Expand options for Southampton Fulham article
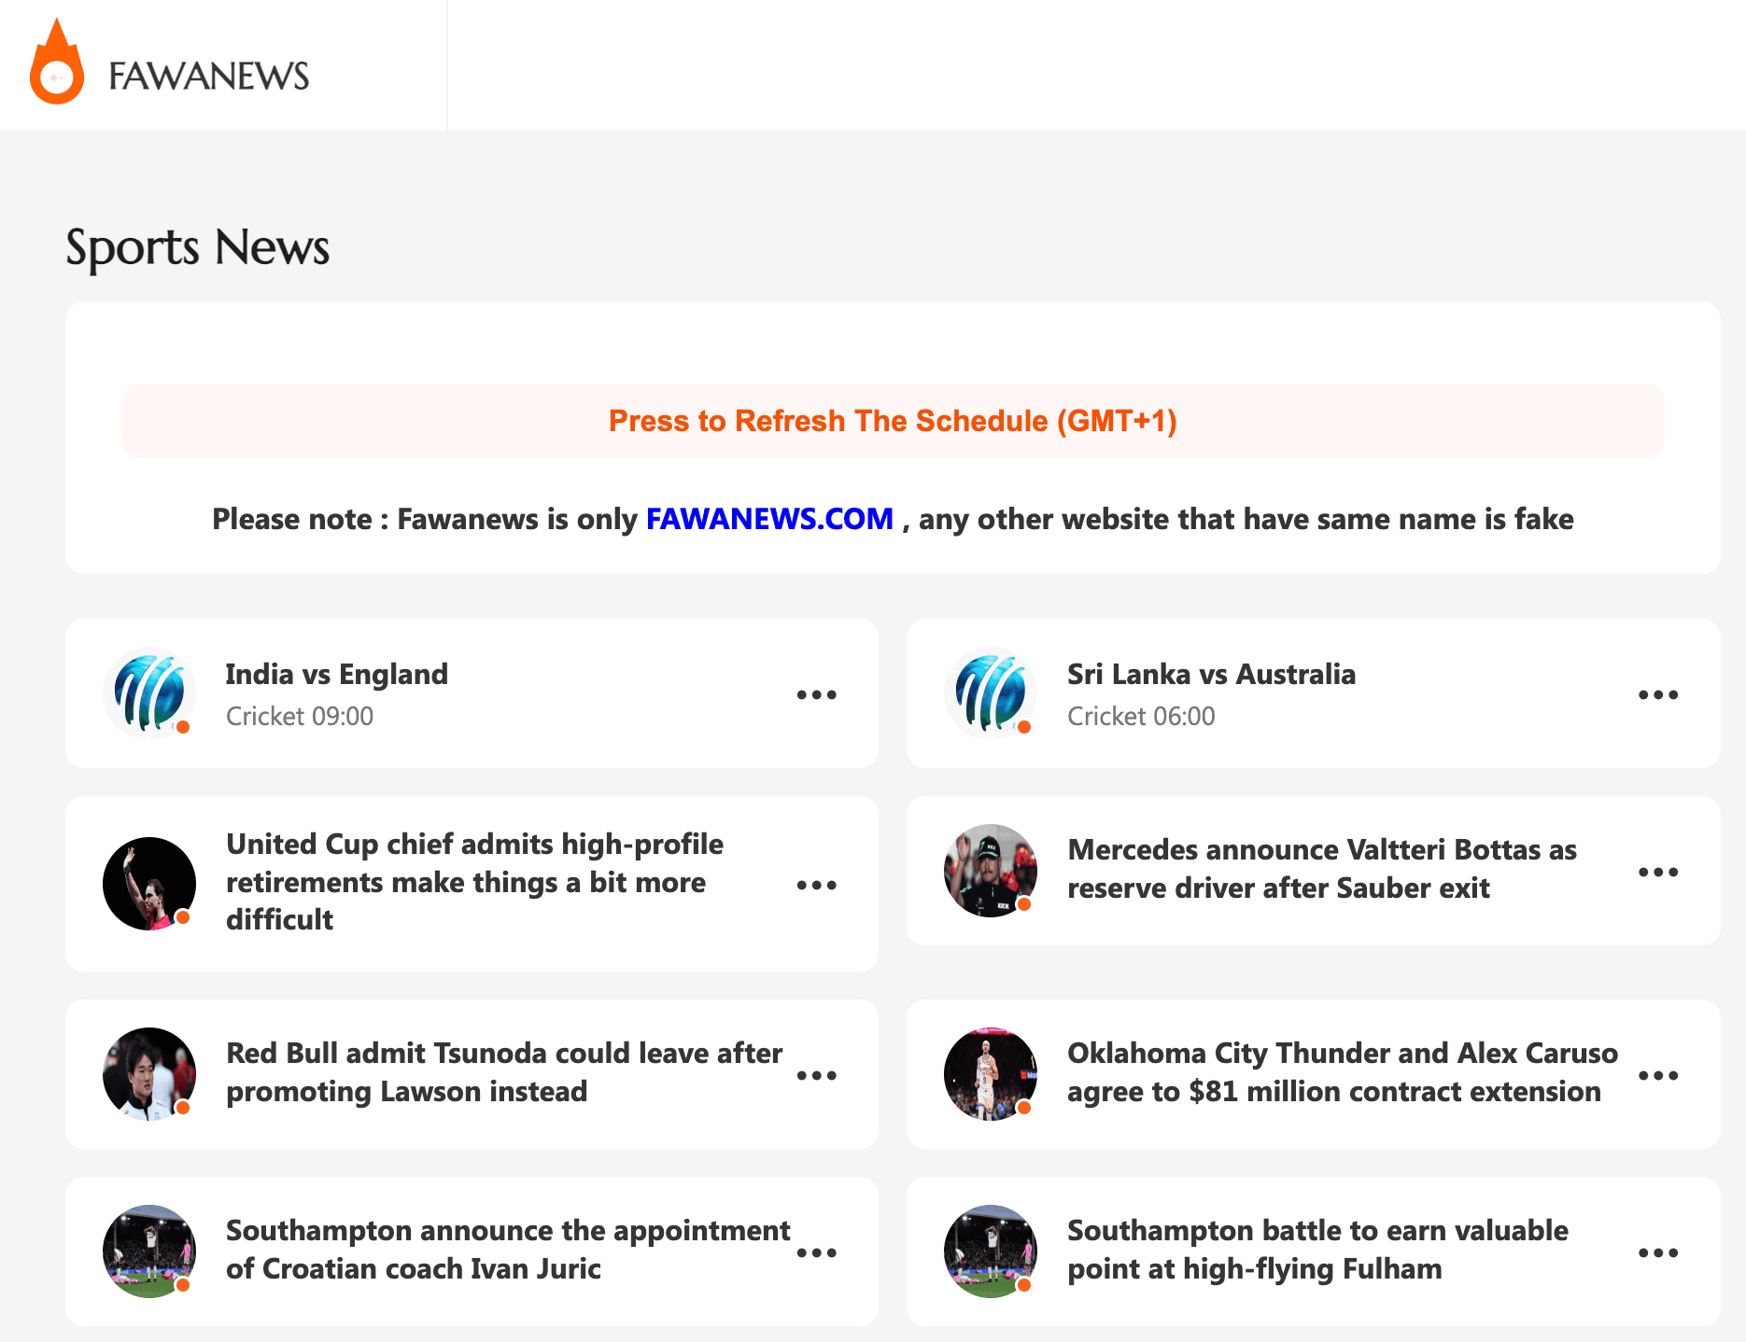 1657,1252
